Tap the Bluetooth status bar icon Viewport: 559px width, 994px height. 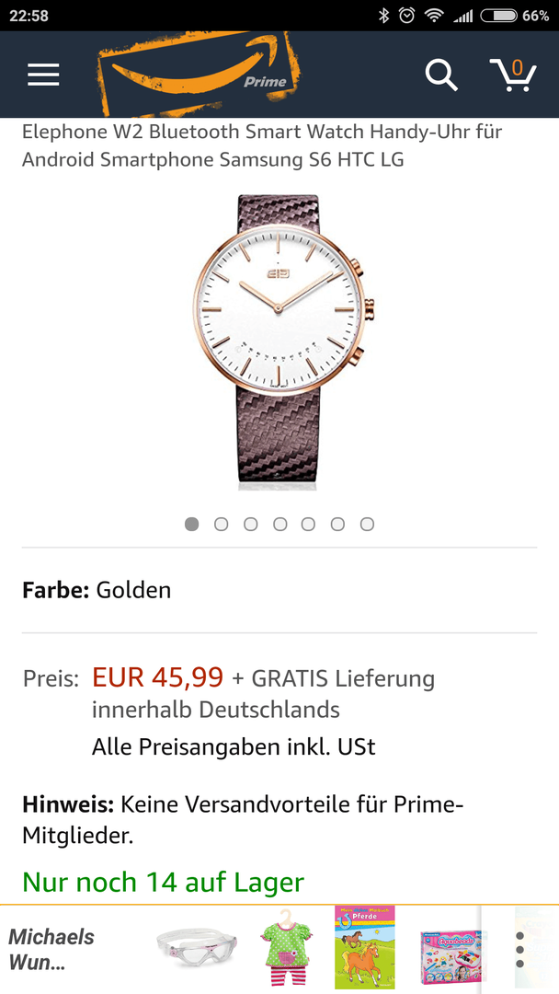pos(383,16)
